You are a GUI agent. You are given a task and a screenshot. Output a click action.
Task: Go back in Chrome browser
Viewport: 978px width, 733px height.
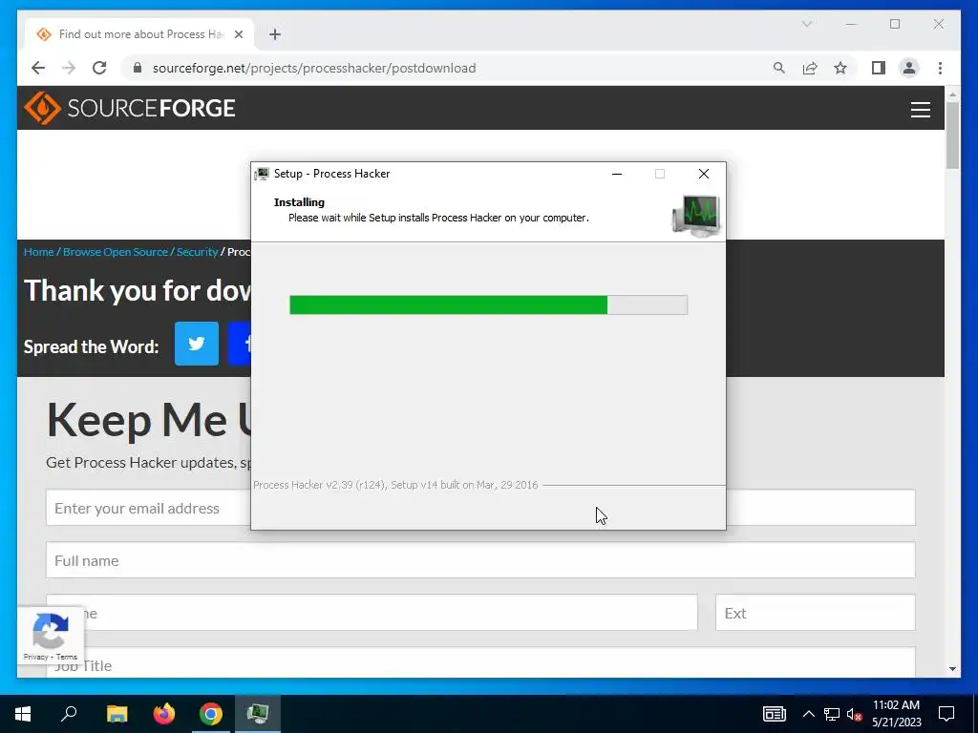click(38, 68)
